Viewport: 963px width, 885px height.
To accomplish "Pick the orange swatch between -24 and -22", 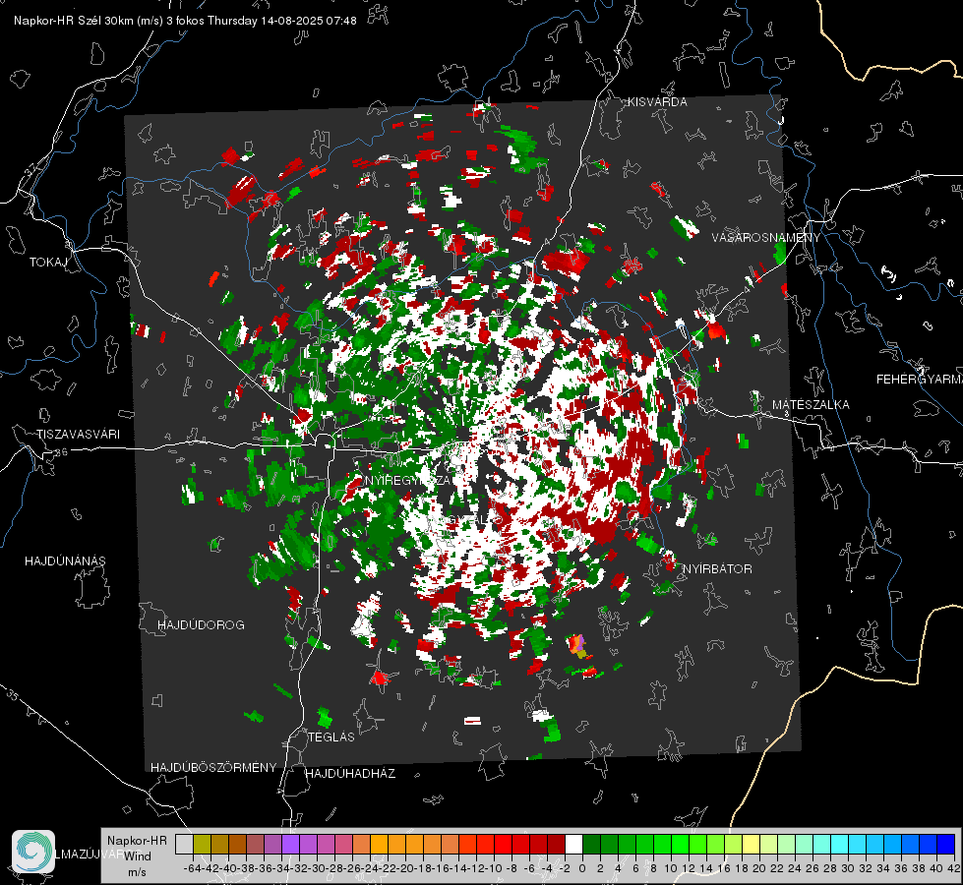I will pyautogui.click(x=379, y=845).
